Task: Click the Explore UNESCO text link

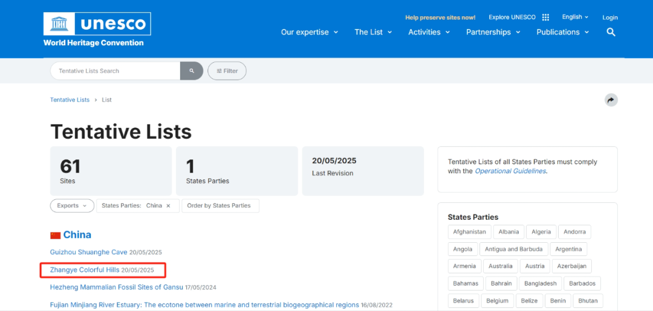Action: point(512,18)
